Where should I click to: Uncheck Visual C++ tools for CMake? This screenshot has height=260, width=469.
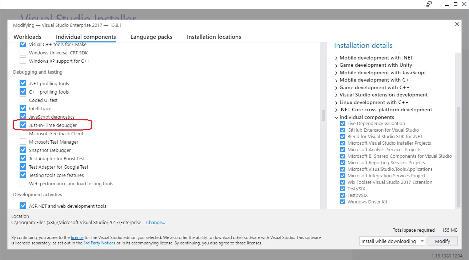click(x=23, y=45)
